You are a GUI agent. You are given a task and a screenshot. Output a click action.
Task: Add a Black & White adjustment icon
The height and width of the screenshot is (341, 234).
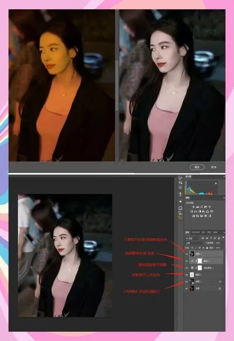(199, 212)
